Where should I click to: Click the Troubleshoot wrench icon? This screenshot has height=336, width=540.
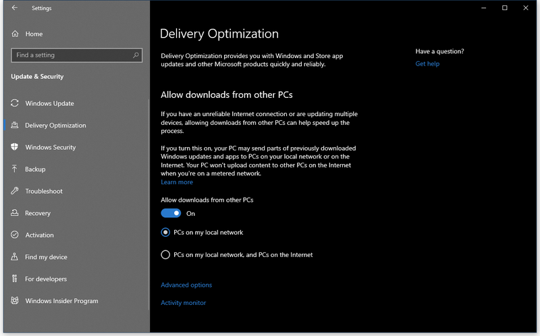14,191
